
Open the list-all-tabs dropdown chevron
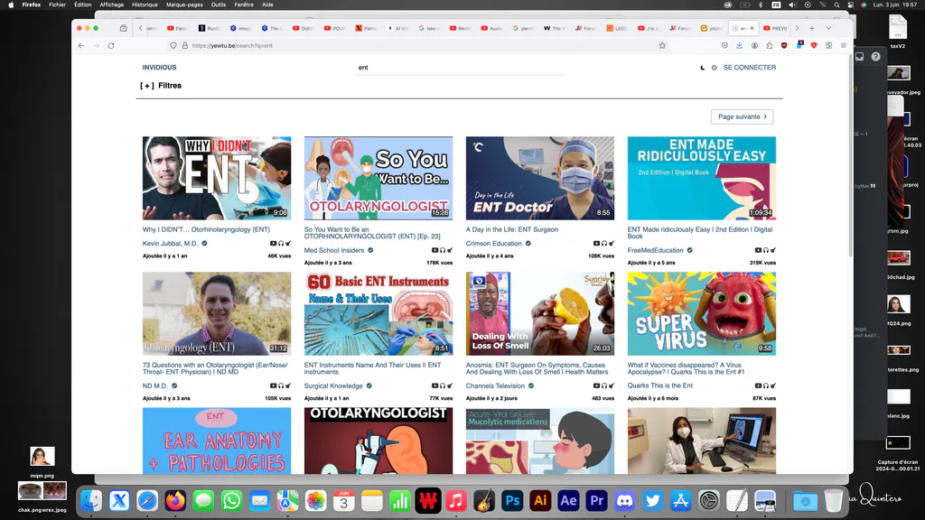click(828, 28)
